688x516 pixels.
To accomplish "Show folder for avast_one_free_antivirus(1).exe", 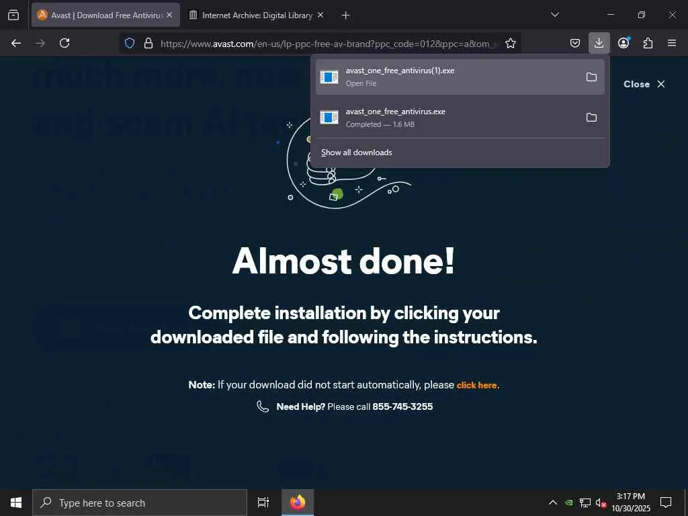I will [591, 77].
